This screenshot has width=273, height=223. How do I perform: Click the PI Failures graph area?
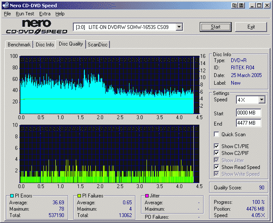coord(109,154)
